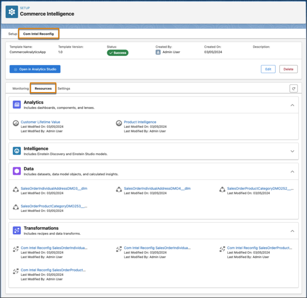Click DMO icon beside SalesOrderIndividualAddressDMO4__dlm

point(119,189)
